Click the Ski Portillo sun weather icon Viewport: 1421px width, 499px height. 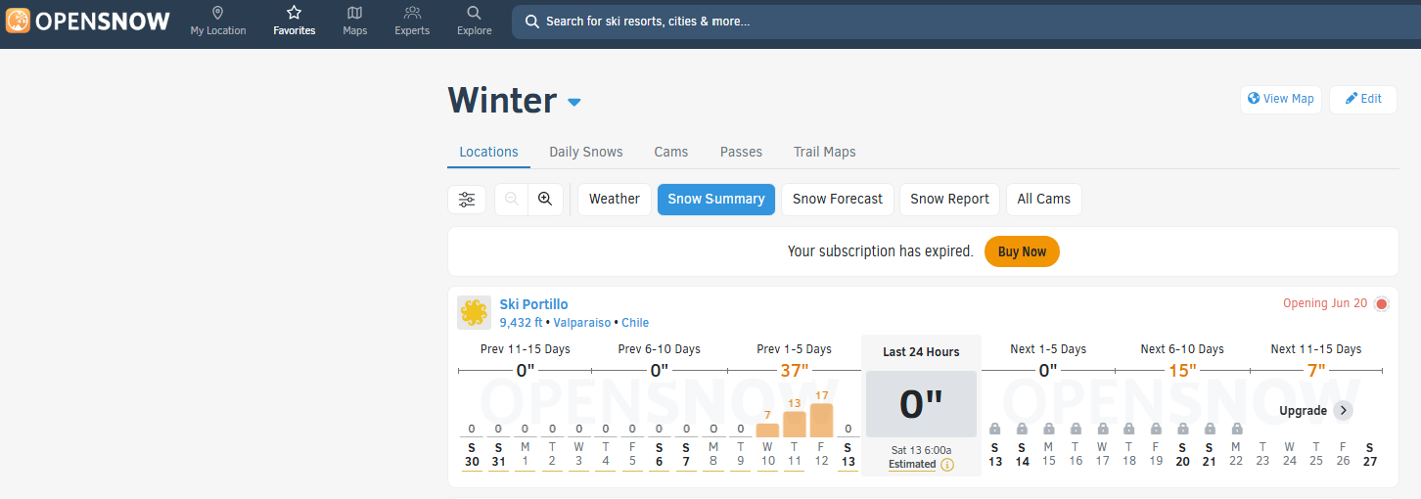474,312
